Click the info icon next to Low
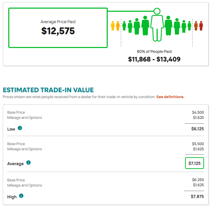Image resolution: width=212 pixels, height=209 pixels. pos(20,128)
